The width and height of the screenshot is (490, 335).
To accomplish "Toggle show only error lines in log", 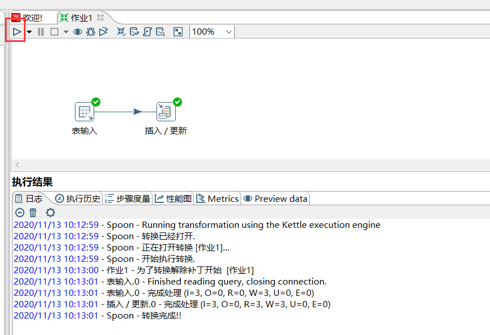I will [x=19, y=213].
